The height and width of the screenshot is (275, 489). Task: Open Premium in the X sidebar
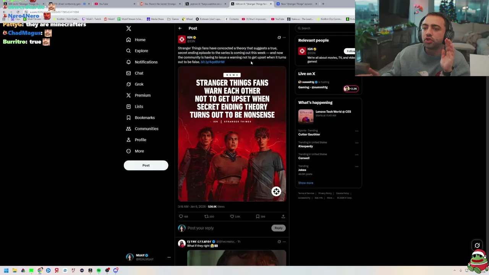tap(138, 95)
